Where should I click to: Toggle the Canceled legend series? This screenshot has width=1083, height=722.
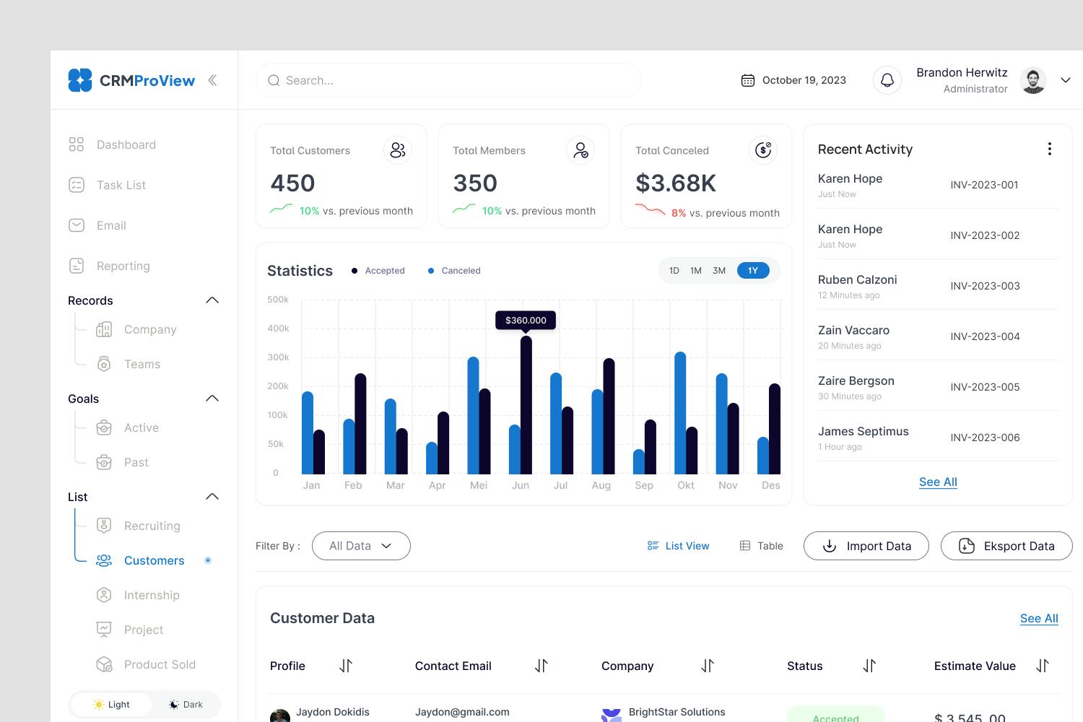click(x=454, y=271)
